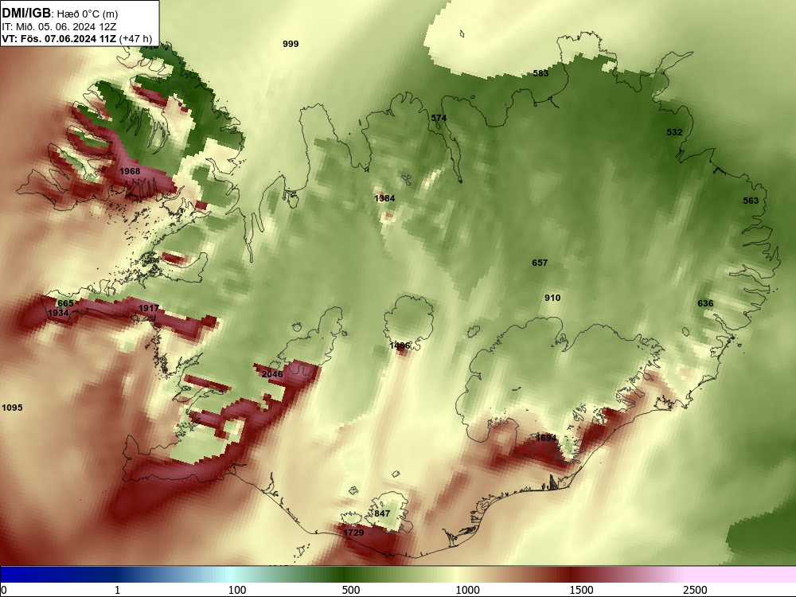Click the 'IT: Mið. 05. 06. 2024 12Z' line
This screenshot has height=597, width=796.
[x=59, y=27]
